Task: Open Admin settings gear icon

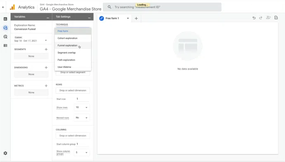Action: tap(5, 153)
